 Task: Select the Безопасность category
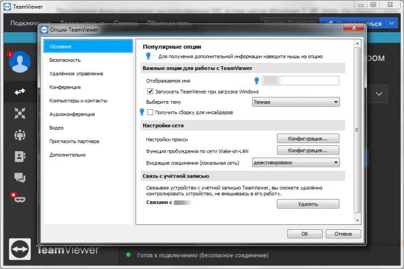point(88,60)
